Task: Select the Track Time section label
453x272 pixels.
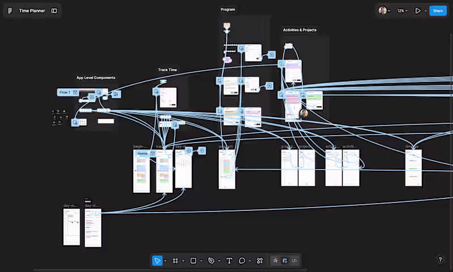Action: 167,70
